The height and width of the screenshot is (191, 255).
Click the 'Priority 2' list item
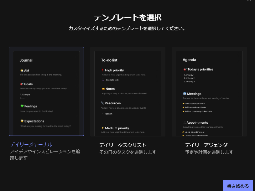pyautogui.click(x=189, y=78)
